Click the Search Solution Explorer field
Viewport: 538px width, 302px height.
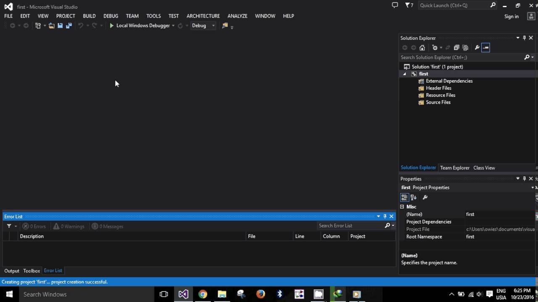462,57
